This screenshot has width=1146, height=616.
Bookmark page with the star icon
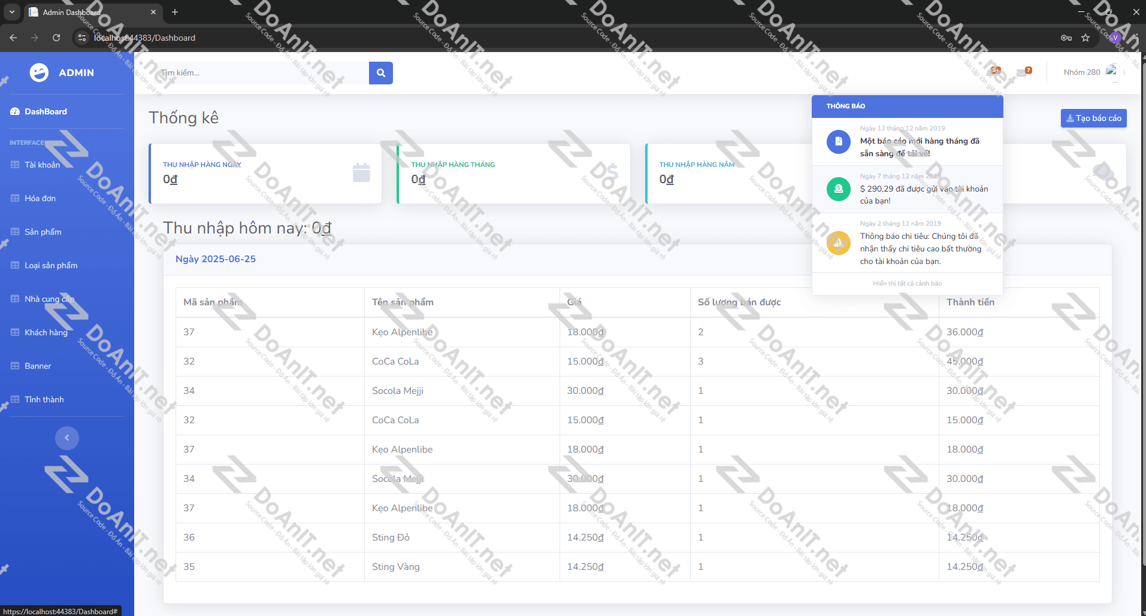[1085, 38]
